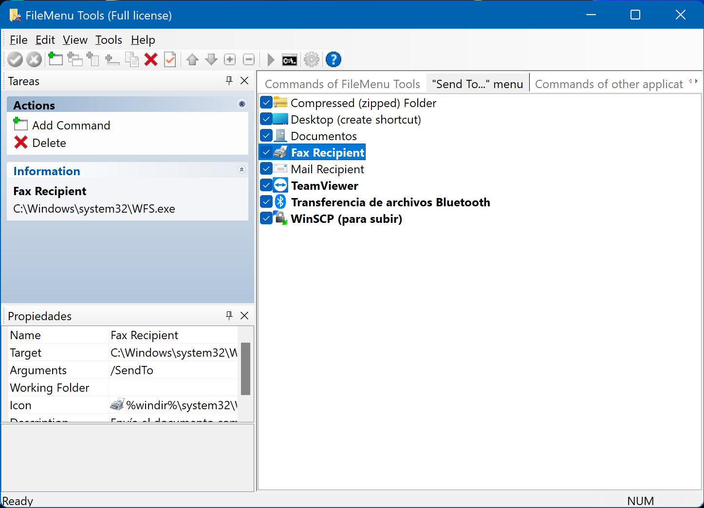Select the "Send To..." menu tab

pyautogui.click(x=478, y=84)
